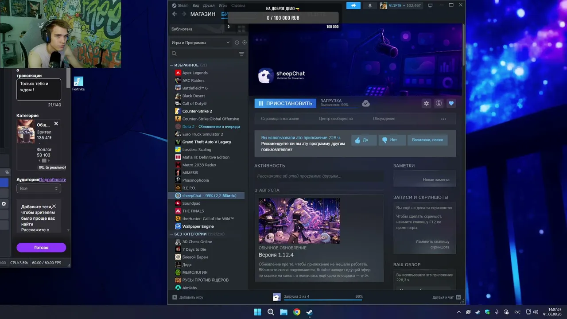Open Обсуждения tab
567x319 pixels.
[x=384, y=119]
